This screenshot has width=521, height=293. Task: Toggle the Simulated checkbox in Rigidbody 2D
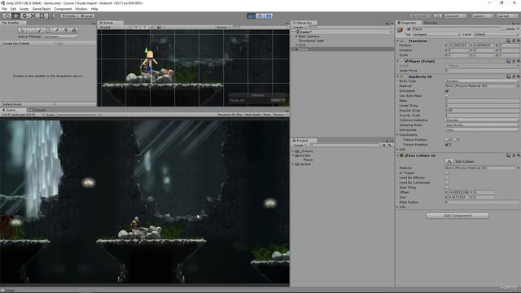[x=447, y=90]
